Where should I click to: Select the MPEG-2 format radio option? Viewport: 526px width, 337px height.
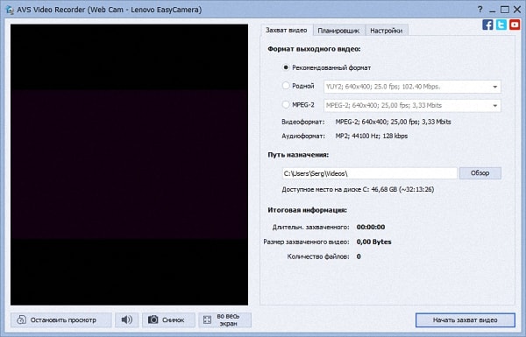pos(286,105)
